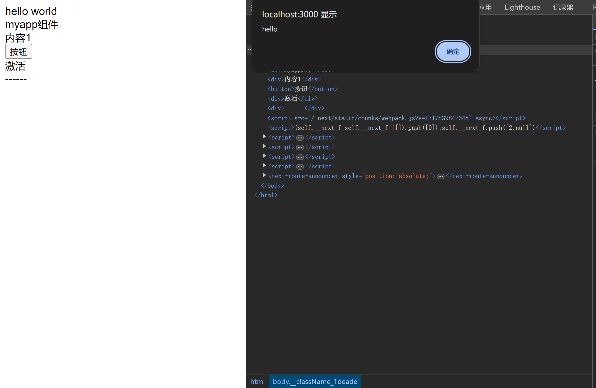The height and width of the screenshot is (388, 596).
Task: Expand the first collapsed script node
Action: (x=264, y=137)
